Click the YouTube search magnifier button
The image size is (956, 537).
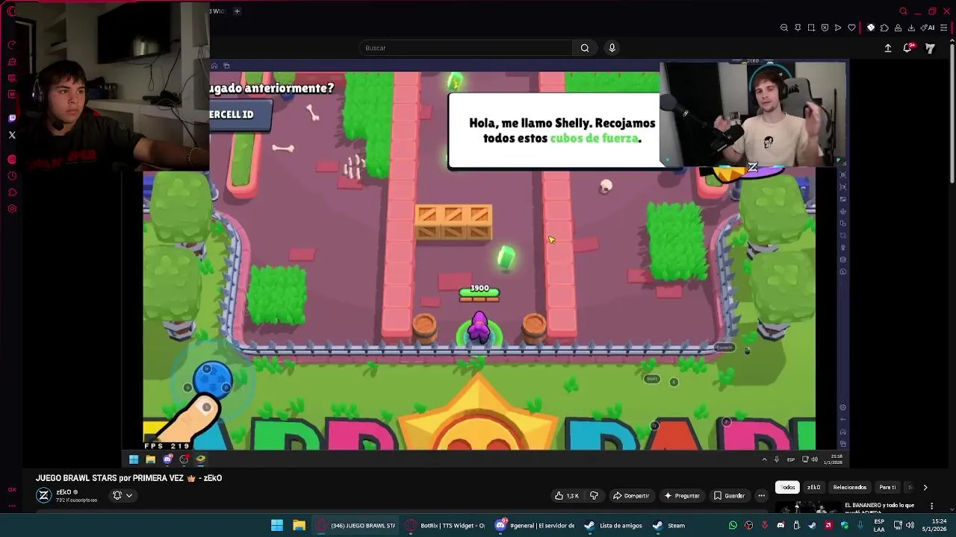[x=585, y=48]
